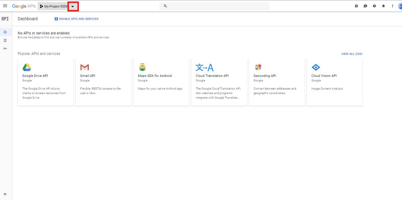This screenshot has width=402, height=200.
Task: Click 'Image Content Analysis' description
Action: [327, 89]
